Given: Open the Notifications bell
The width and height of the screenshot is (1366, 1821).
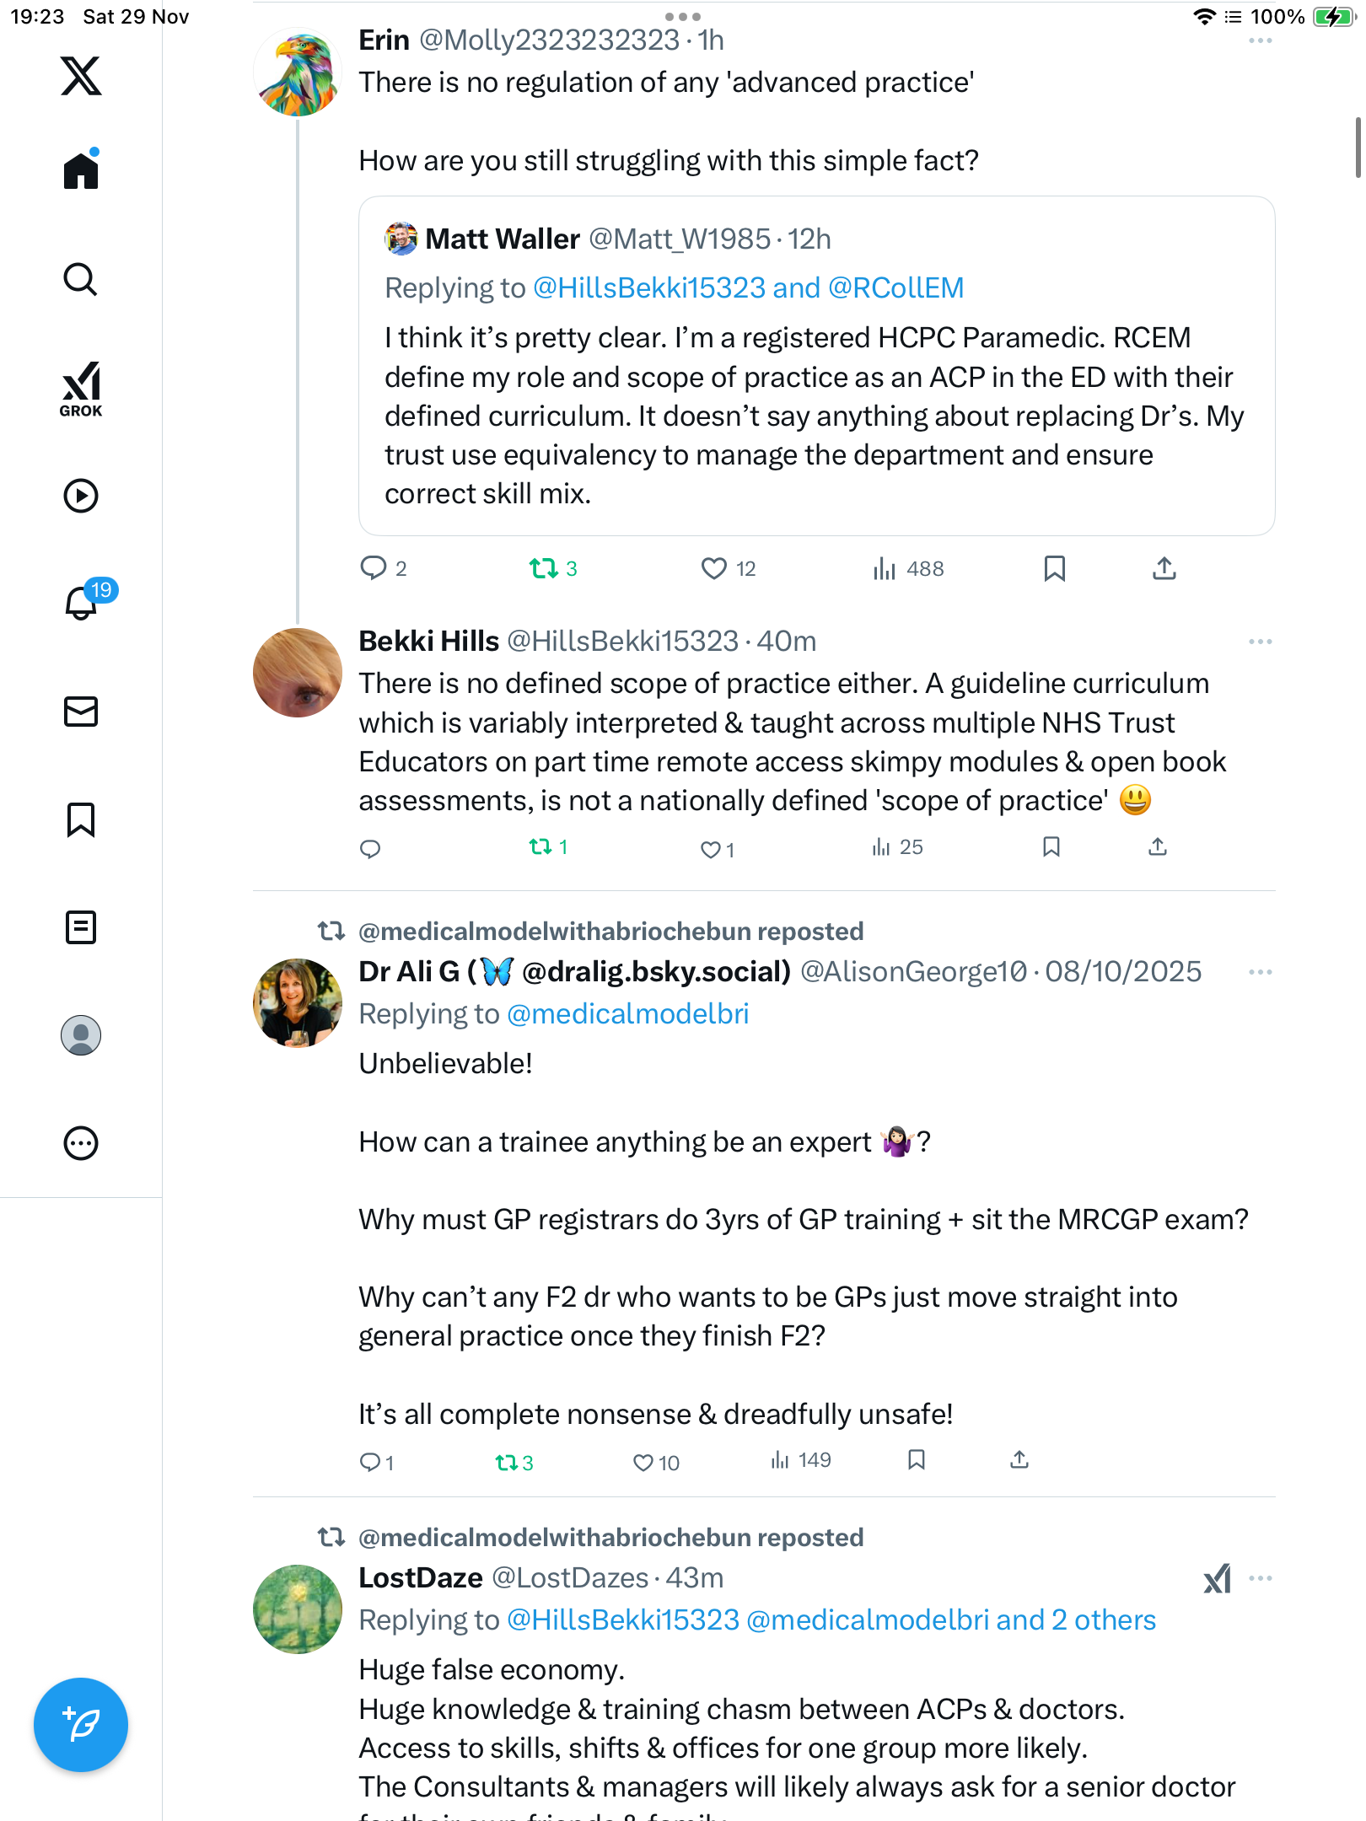Looking at the screenshot, I should pos(82,603).
